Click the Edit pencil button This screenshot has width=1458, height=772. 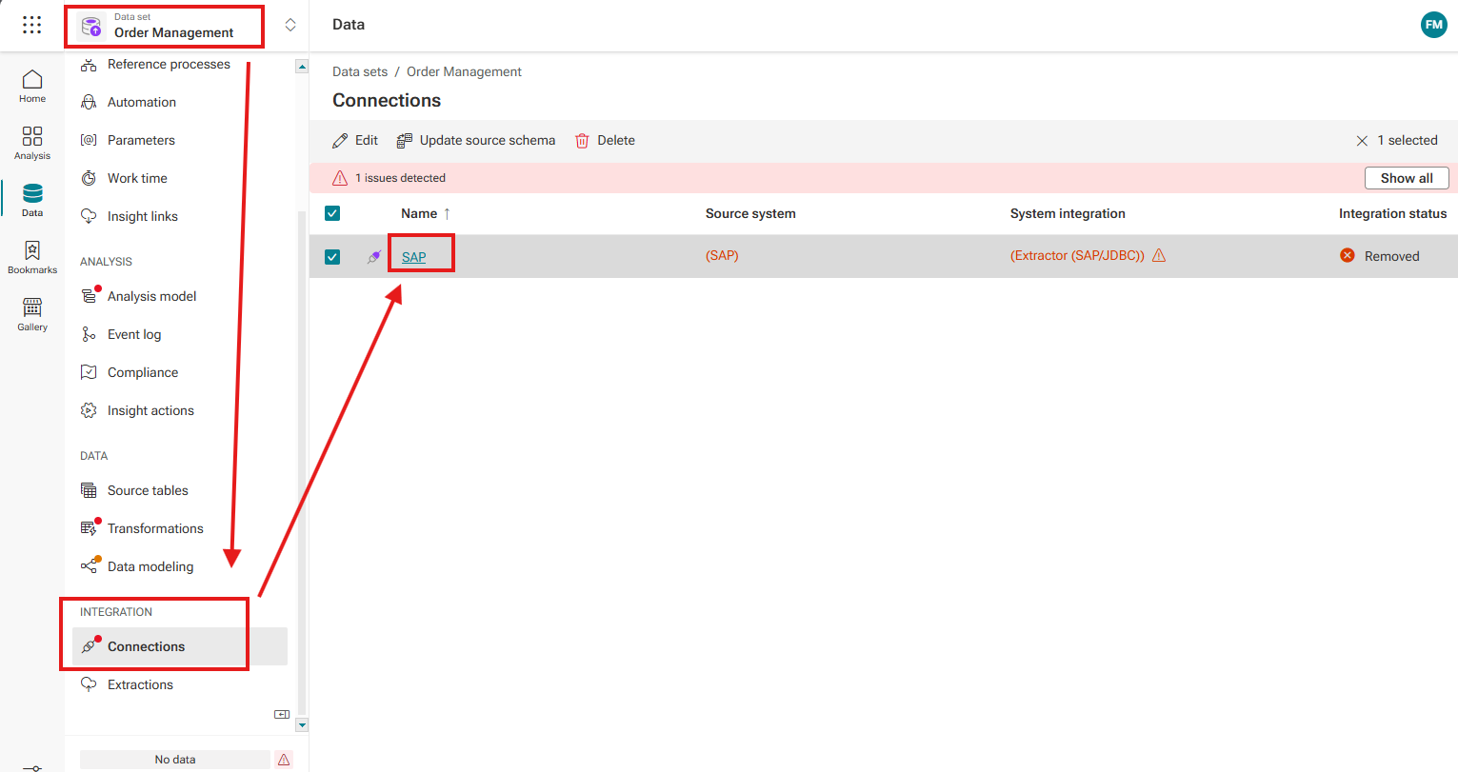point(355,141)
